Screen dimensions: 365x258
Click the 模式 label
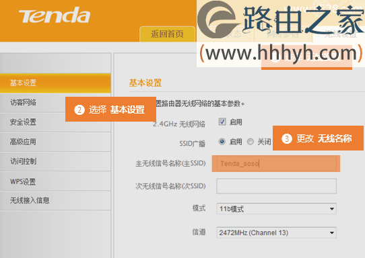point(199,208)
